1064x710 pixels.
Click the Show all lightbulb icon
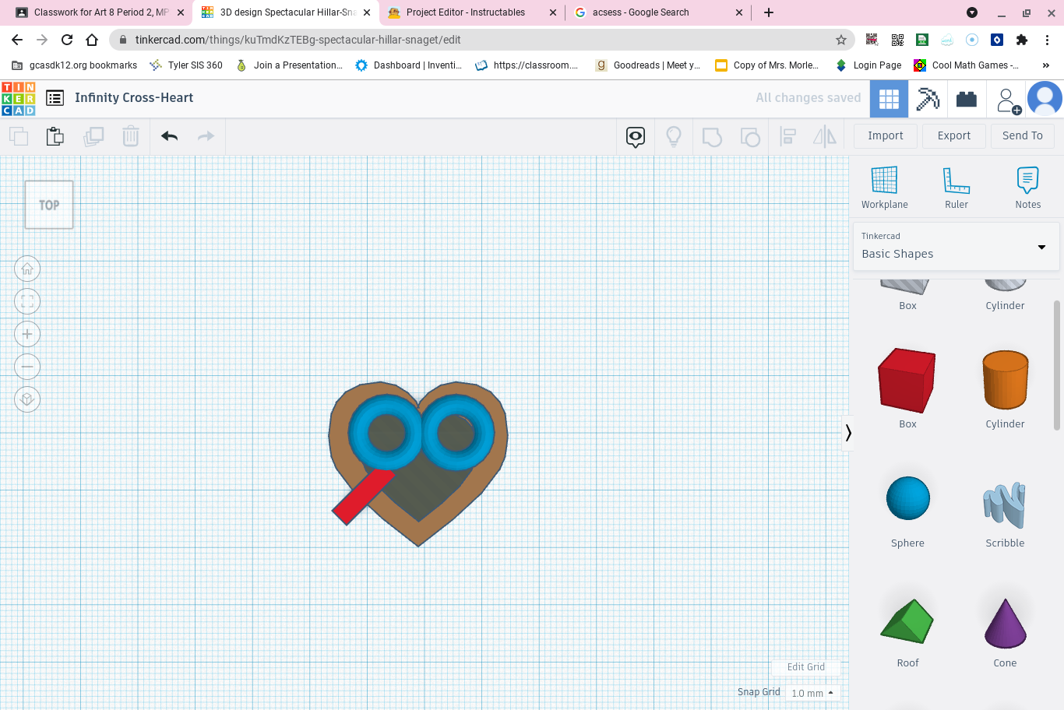(x=674, y=137)
